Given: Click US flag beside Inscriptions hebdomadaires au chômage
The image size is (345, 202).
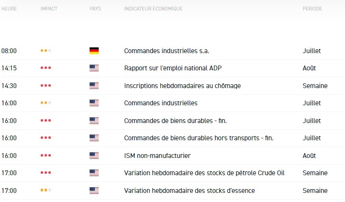Looking at the screenshot, I should click(94, 86).
